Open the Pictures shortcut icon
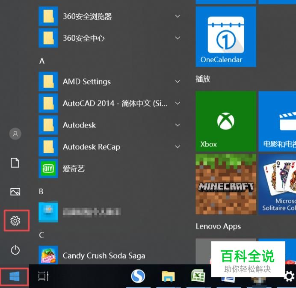Viewport: 296px width, 288px height. click(15, 192)
